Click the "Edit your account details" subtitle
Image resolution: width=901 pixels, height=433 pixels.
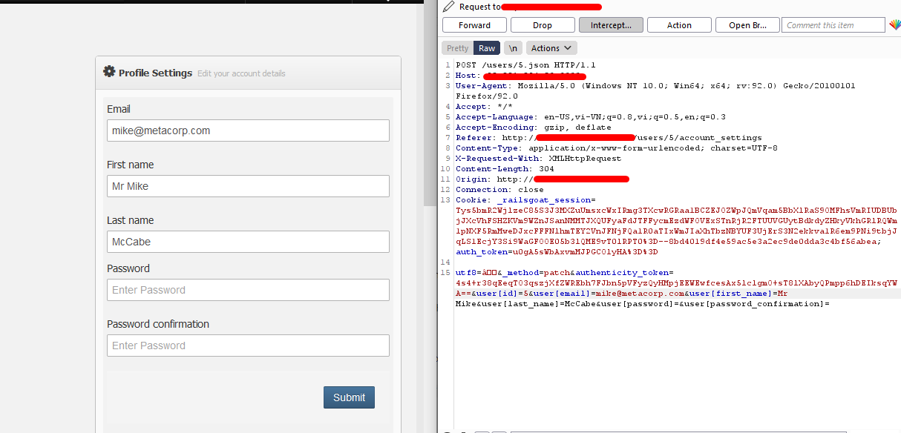241,73
